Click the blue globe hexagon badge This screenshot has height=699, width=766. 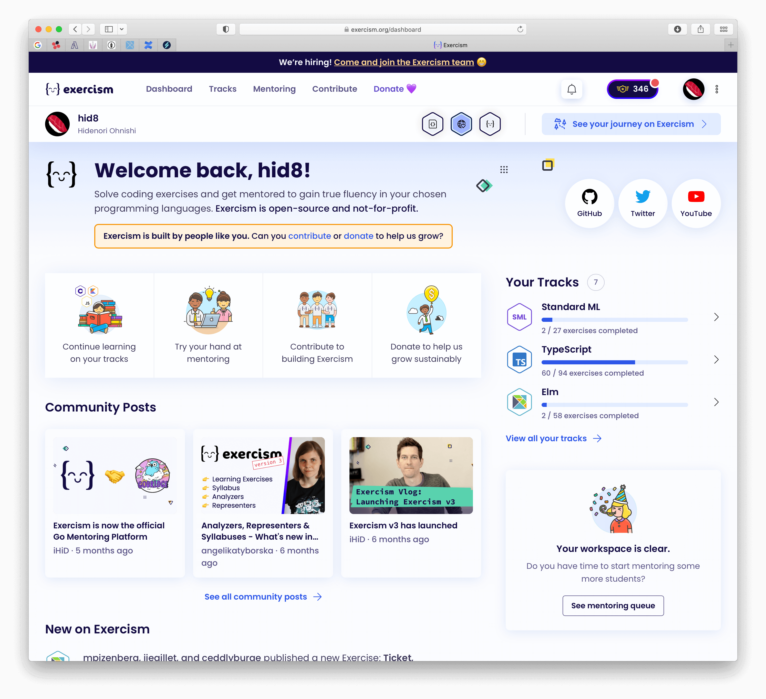pos(461,124)
